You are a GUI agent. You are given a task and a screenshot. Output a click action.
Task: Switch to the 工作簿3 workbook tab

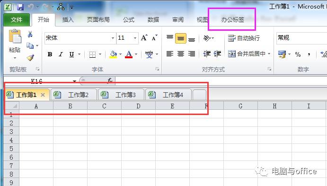coord(121,95)
